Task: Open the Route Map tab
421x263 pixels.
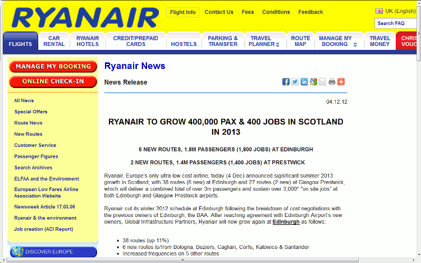Action: [300, 41]
